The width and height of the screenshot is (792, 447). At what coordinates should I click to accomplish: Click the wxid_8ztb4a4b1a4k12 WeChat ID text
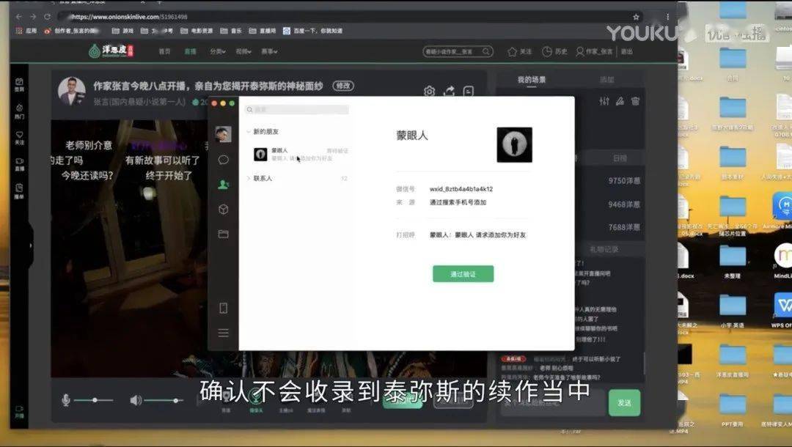pos(461,189)
